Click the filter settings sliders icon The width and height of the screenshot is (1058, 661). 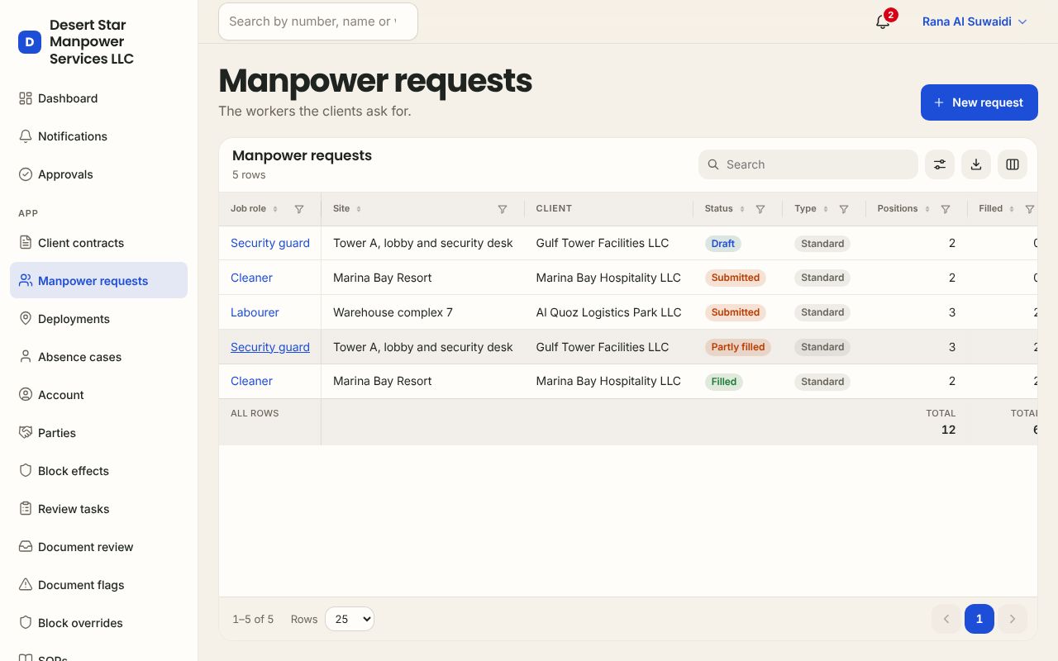coord(940,164)
